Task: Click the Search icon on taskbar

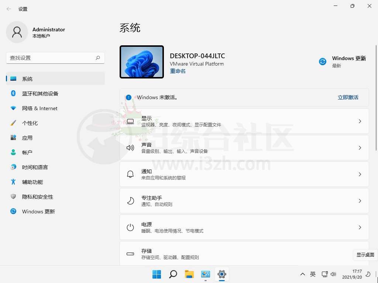Action: tap(173, 274)
